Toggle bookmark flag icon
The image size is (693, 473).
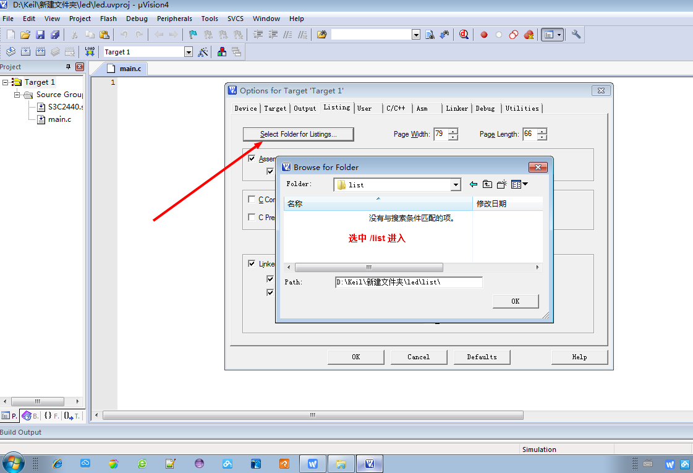tap(193, 35)
